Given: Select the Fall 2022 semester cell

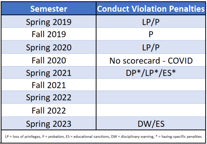Looking at the screenshot, I should (x=49, y=110).
